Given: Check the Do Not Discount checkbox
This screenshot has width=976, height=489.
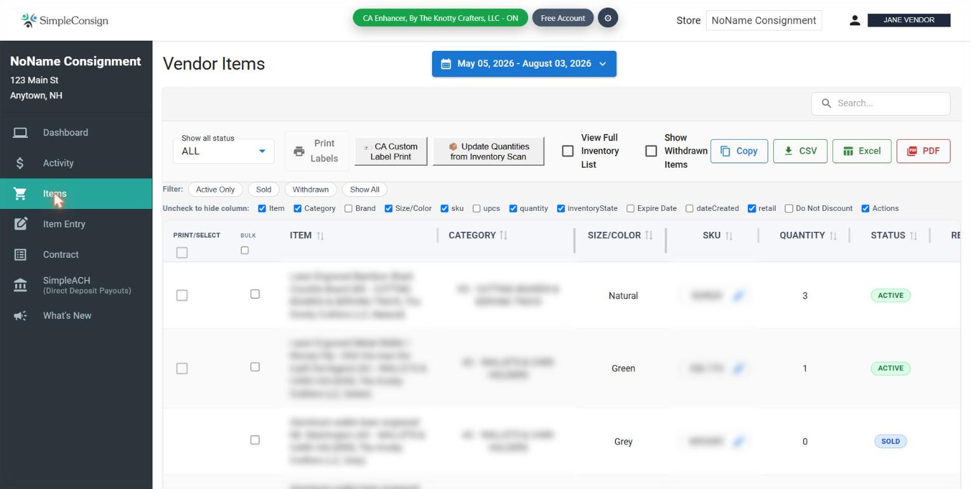Looking at the screenshot, I should (789, 208).
